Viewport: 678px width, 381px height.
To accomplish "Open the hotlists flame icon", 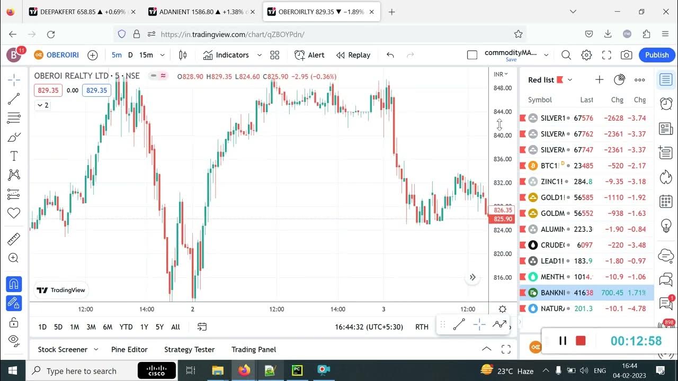I will [x=666, y=176].
